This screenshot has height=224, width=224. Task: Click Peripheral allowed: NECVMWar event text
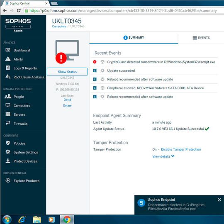(156, 88)
